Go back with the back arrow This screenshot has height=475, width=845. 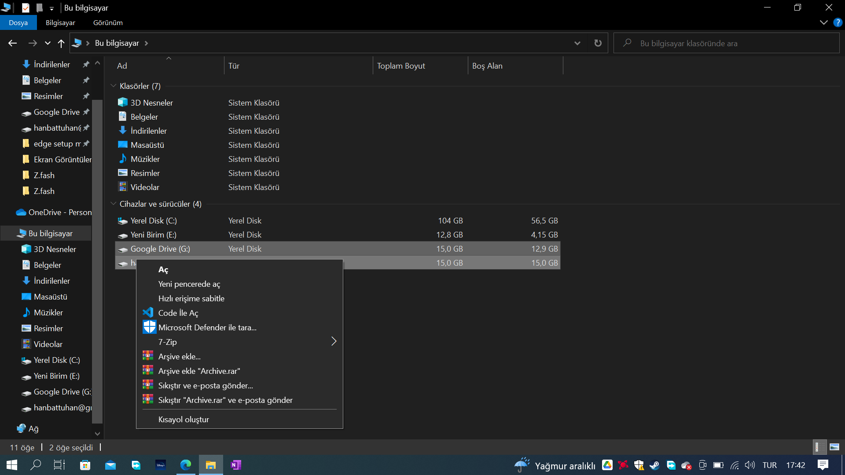[x=12, y=43]
